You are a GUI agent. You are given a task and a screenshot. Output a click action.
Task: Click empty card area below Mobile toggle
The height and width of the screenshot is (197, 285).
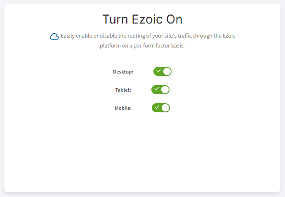pyautogui.click(x=142, y=153)
